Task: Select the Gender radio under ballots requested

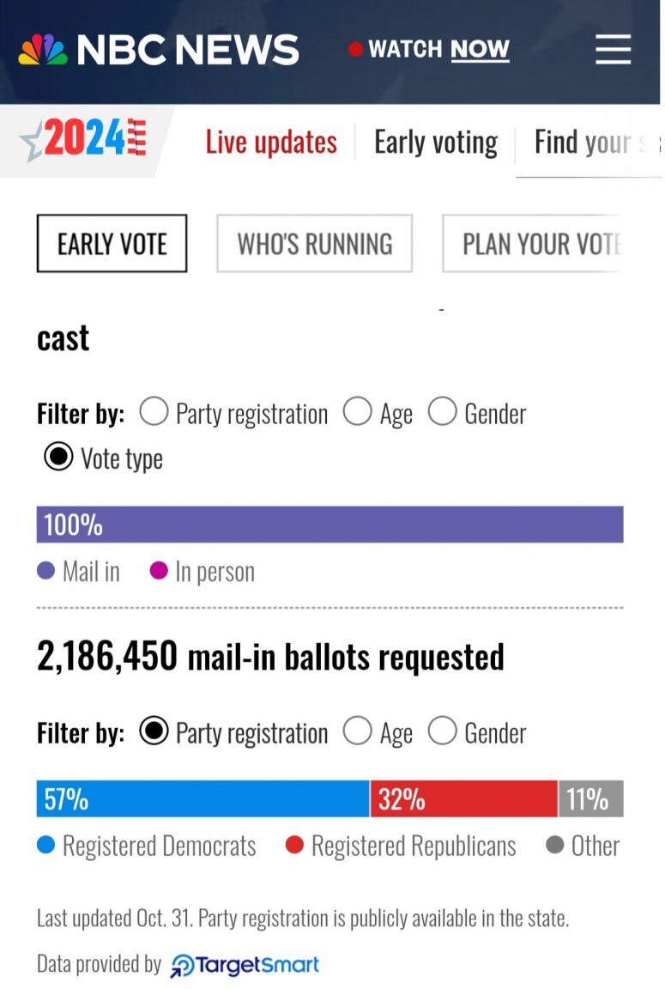Action: point(443,731)
